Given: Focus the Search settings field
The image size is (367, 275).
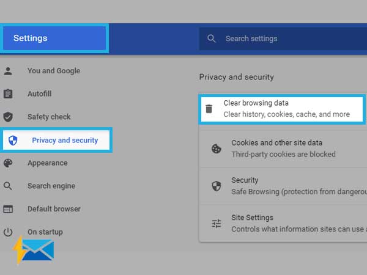Looking at the screenshot, I should click(x=283, y=38).
